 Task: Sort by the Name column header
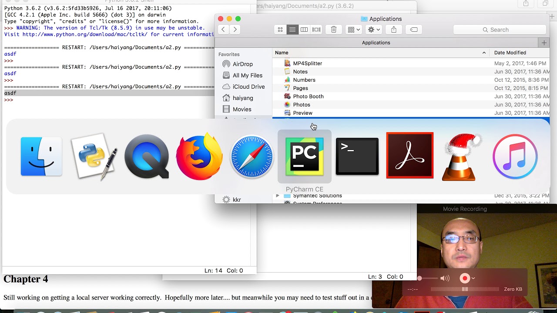pyautogui.click(x=381, y=53)
